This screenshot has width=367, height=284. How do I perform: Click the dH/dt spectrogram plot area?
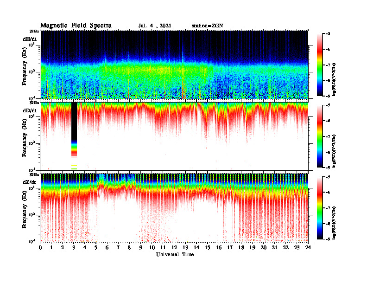tap(174, 65)
